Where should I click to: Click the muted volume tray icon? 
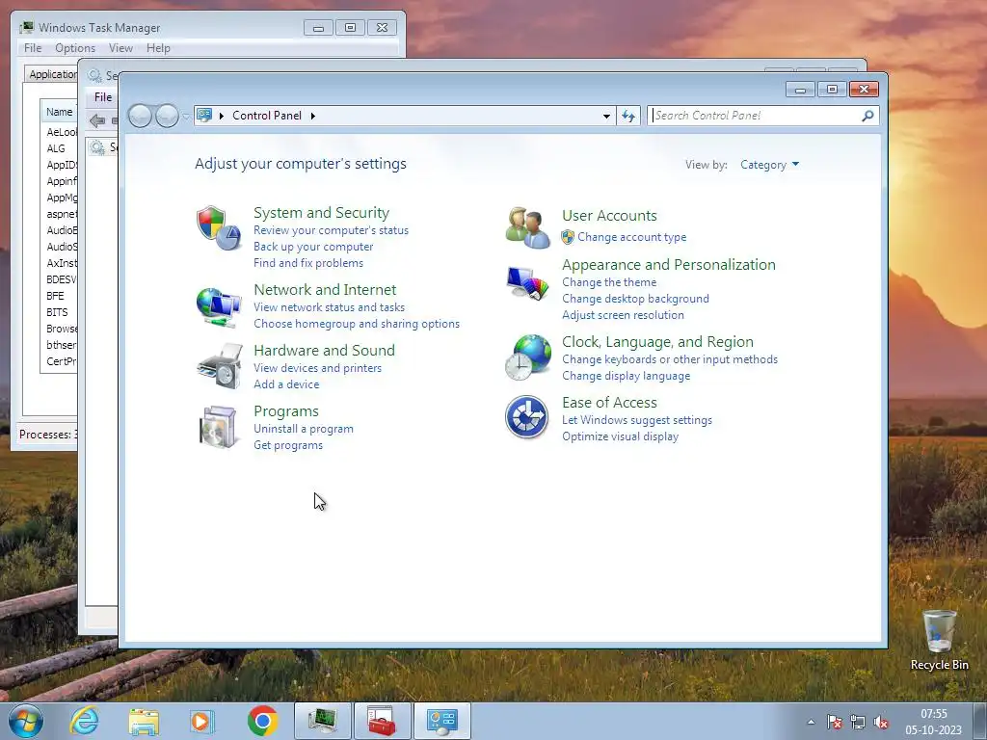tap(881, 723)
